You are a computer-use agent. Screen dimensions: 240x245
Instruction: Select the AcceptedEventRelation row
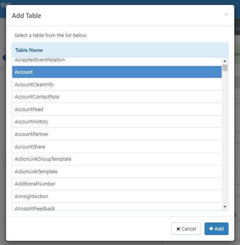(x=117, y=61)
